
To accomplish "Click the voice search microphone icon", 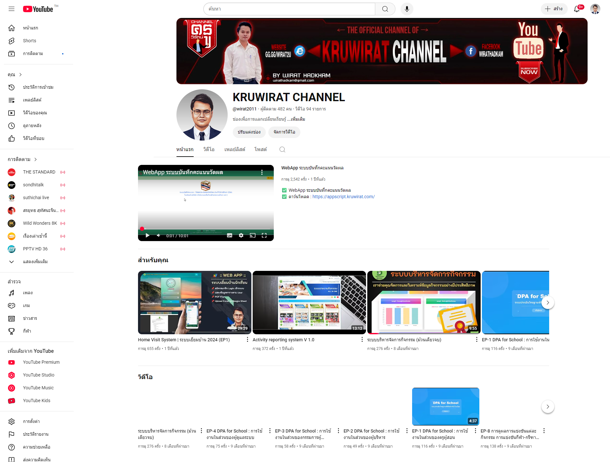I will 407,9.
